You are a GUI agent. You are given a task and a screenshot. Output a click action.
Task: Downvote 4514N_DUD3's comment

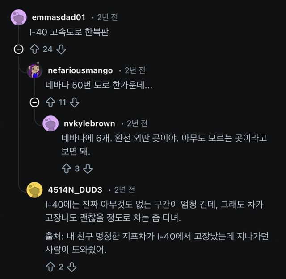click(x=72, y=267)
